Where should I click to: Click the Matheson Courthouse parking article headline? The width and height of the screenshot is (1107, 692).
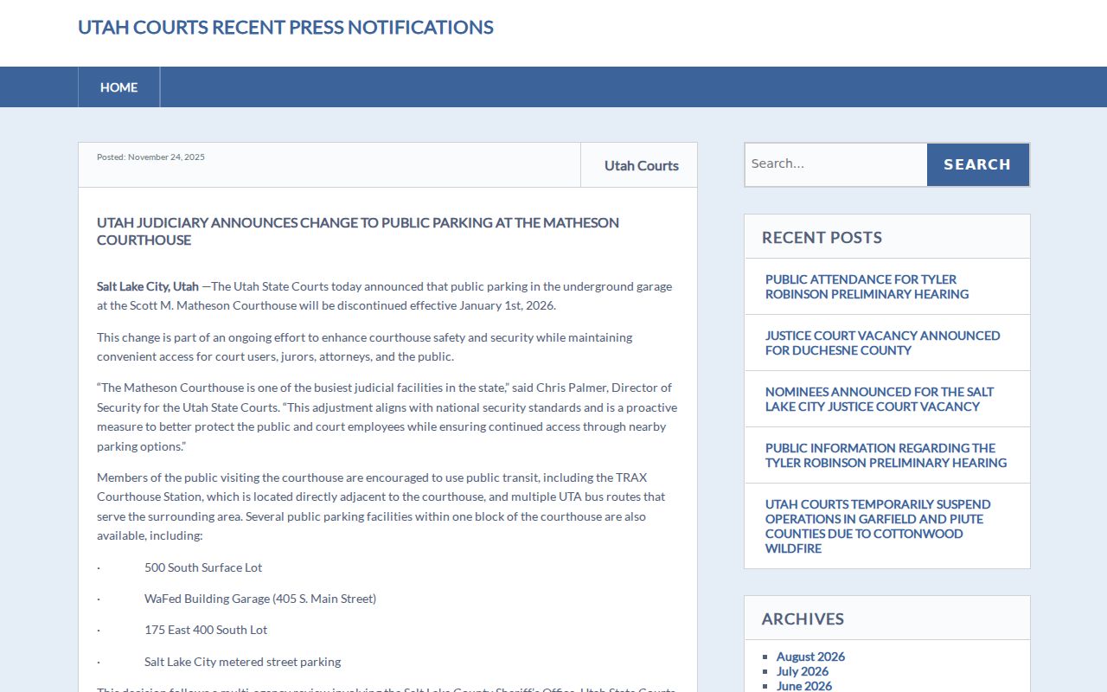click(358, 231)
